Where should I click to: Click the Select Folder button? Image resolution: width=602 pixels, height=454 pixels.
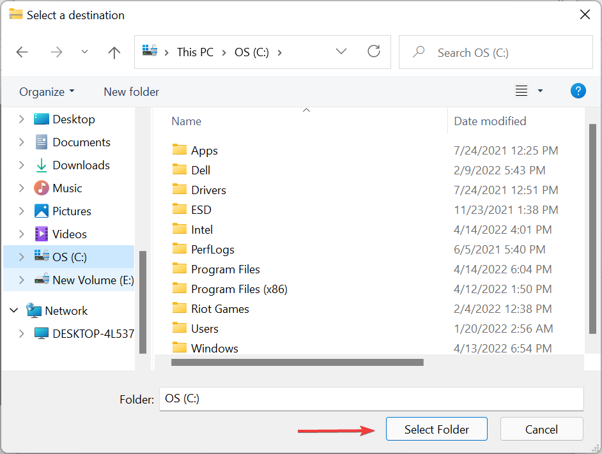point(436,428)
